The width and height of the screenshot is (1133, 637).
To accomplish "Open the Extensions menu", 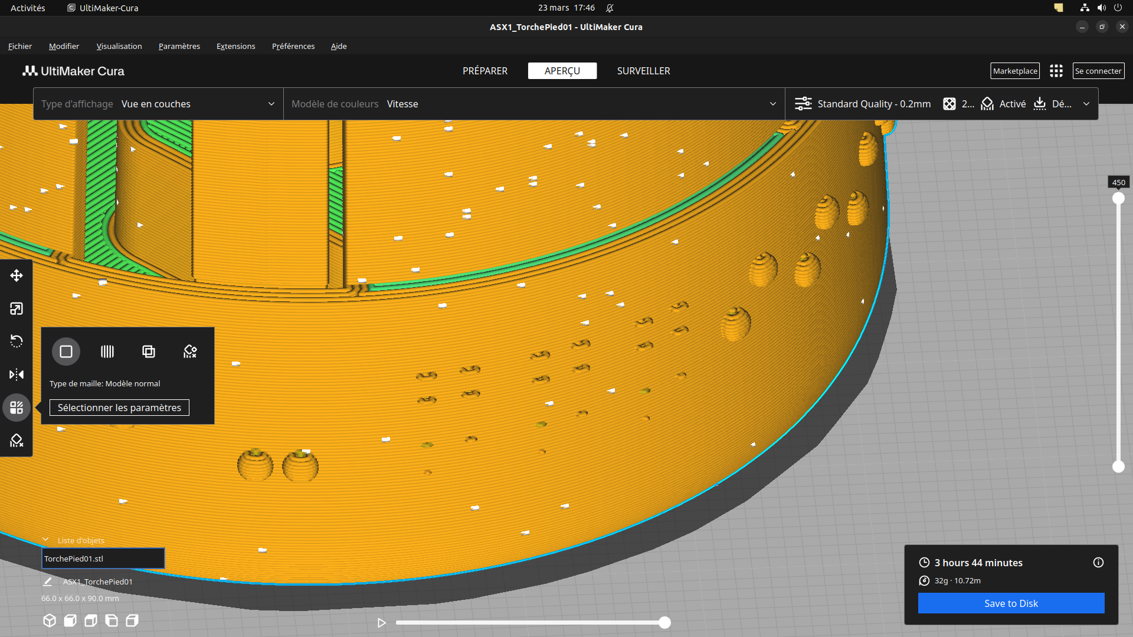I will coord(235,46).
